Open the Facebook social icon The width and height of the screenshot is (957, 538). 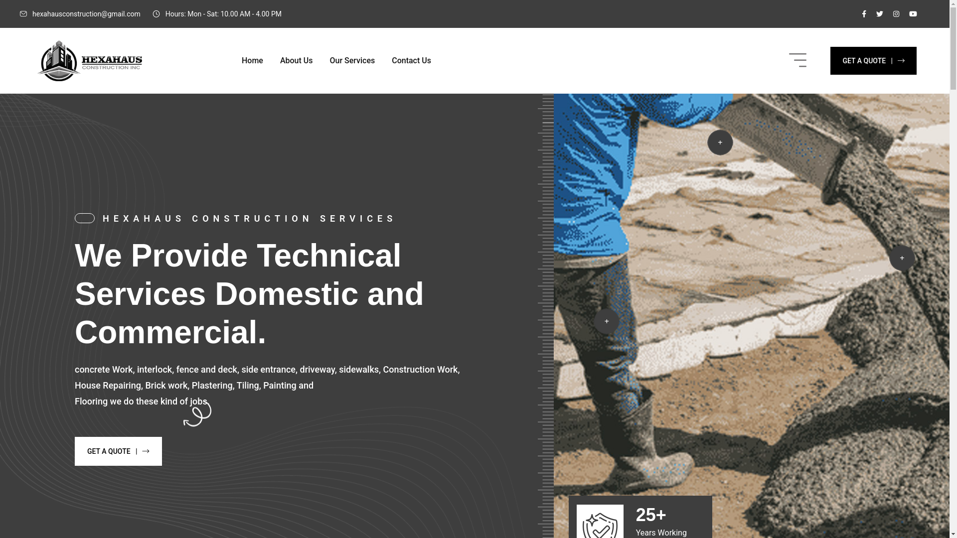pos(864,14)
